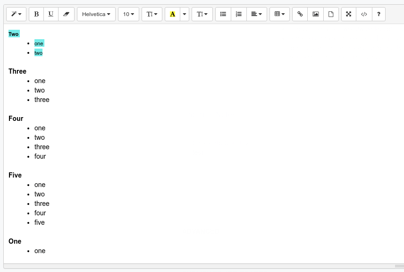Click the insert picture icon
Image resolution: width=404 pixels, height=272 pixels.
tap(315, 14)
